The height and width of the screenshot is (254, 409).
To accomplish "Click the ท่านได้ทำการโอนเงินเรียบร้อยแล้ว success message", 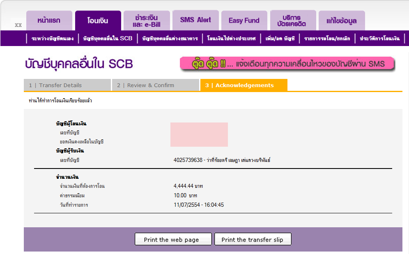I will click(60, 101).
